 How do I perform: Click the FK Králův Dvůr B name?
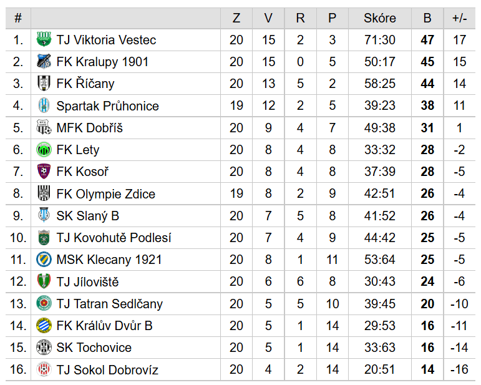(x=104, y=326)
